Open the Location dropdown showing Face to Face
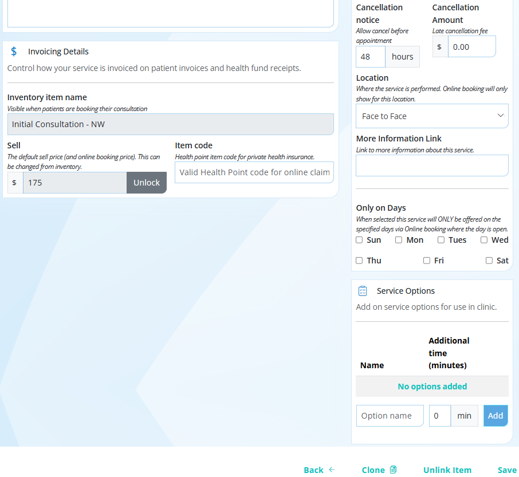The width and height of the screenshot is (519, 477). click(x=432, y=116)
